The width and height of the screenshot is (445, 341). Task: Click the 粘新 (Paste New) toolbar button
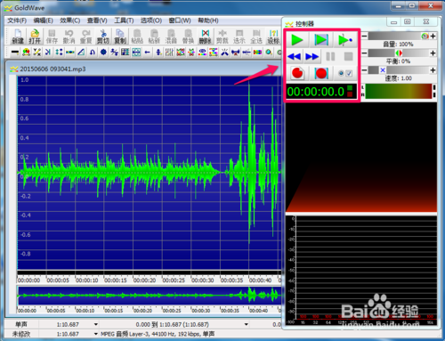click(154, 37)
